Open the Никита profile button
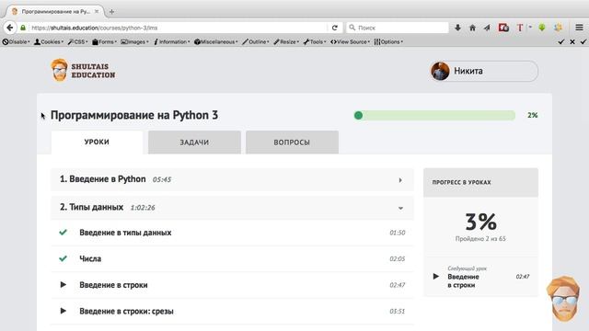This screenshot has height=331, width=589. [484, 71]
